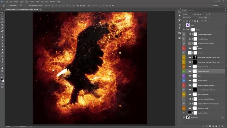
Task: Click the layer Fill value field
Action: tap(206, 21)
